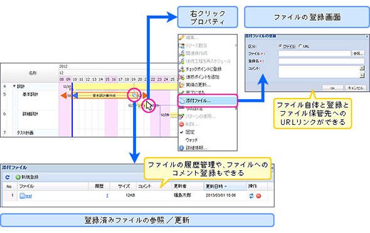
Task: Click the refresh icon in 添付ファイル toolbar
Action: point(8,177)
